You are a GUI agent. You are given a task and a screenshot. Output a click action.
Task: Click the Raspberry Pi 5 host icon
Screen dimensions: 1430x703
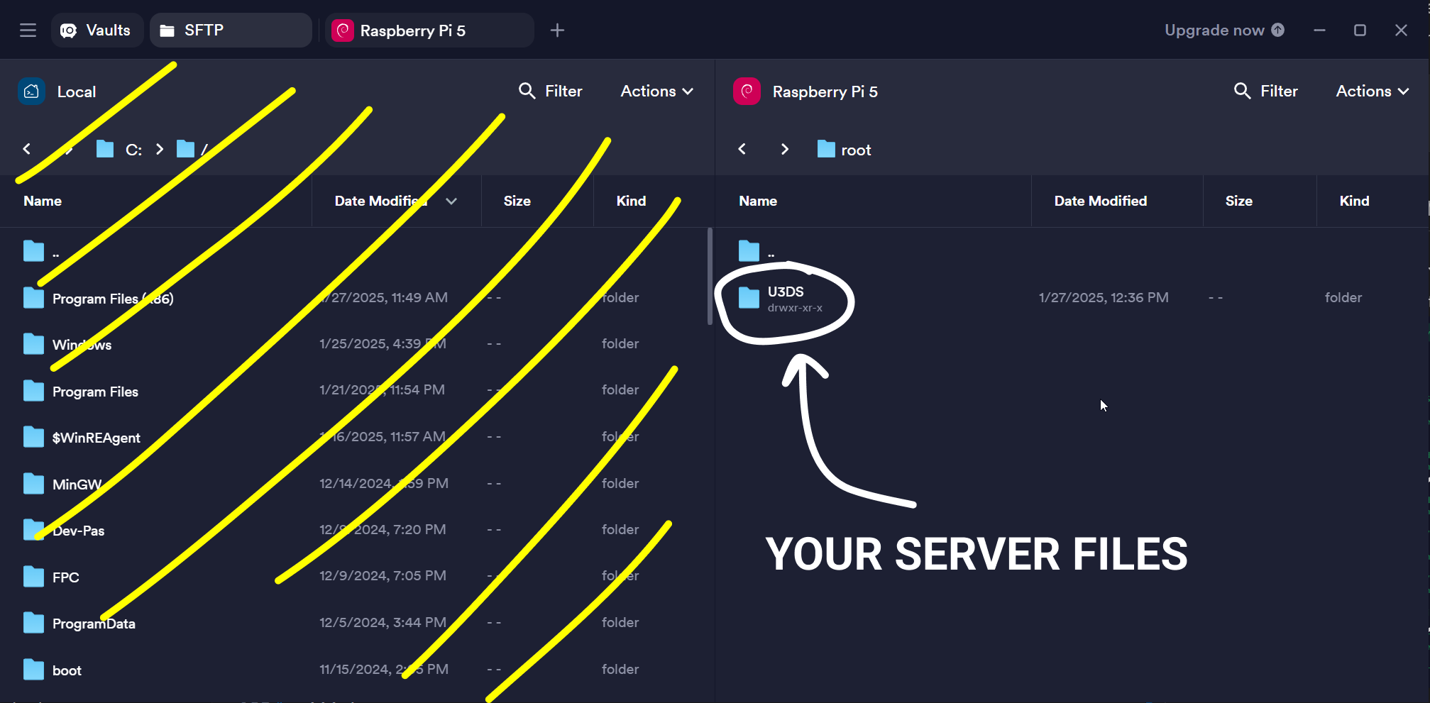(746, 91)
